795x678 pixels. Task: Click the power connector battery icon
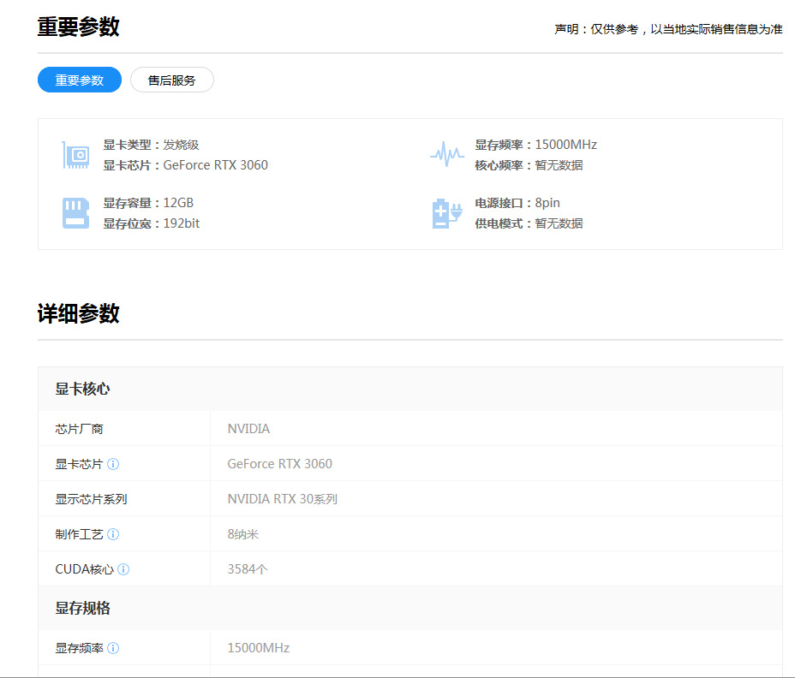(x=446, y=213)
